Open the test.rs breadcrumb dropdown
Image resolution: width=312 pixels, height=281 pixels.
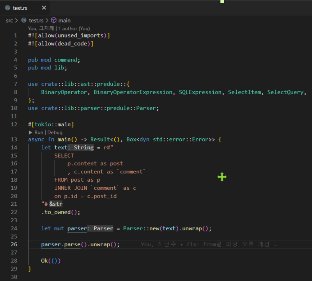point(37,20)
